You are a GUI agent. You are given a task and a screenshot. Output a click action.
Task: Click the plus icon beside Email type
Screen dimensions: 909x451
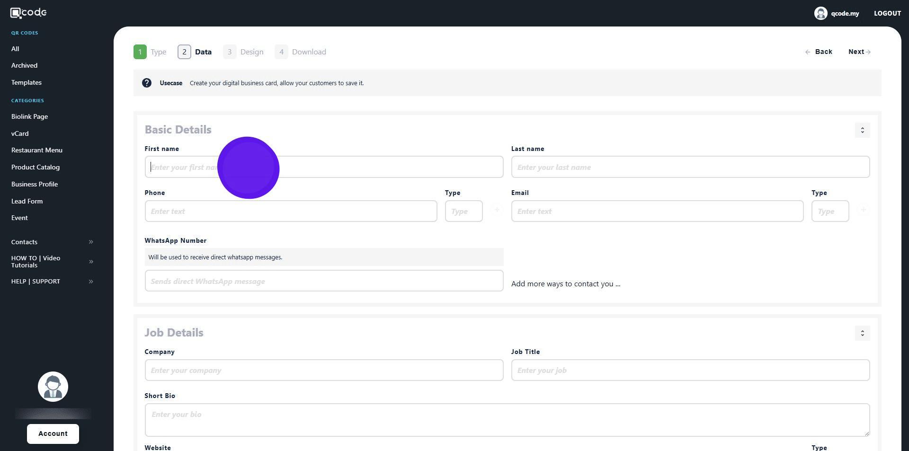click(863, 210)
